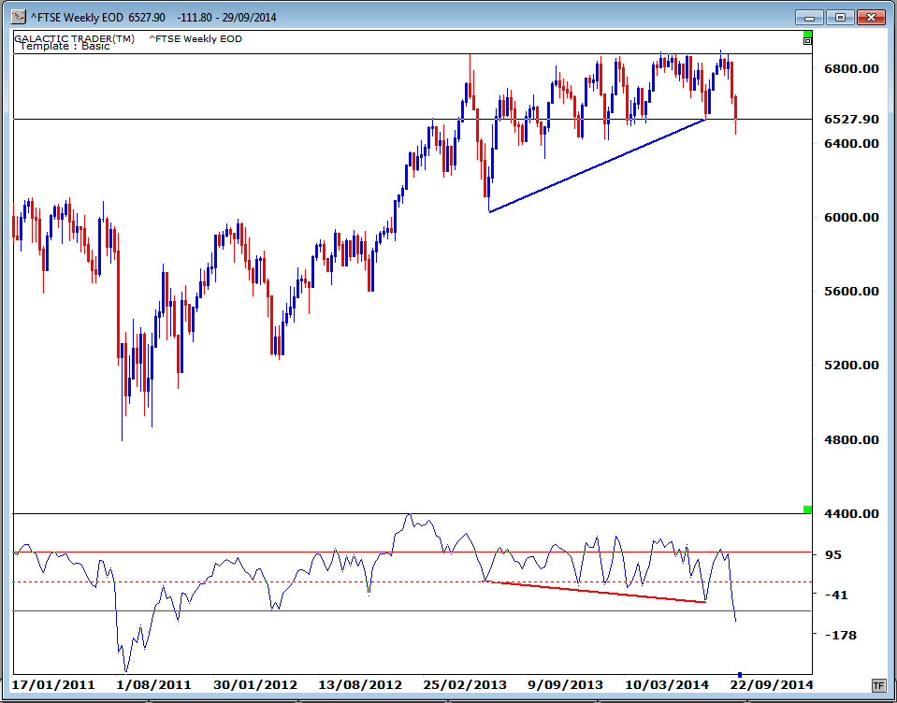Minimize the FTSE chart window
This screenshot has width=897, height=703.
click(809, 17)
